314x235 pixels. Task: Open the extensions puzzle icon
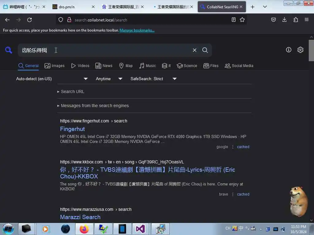[296, 20]
